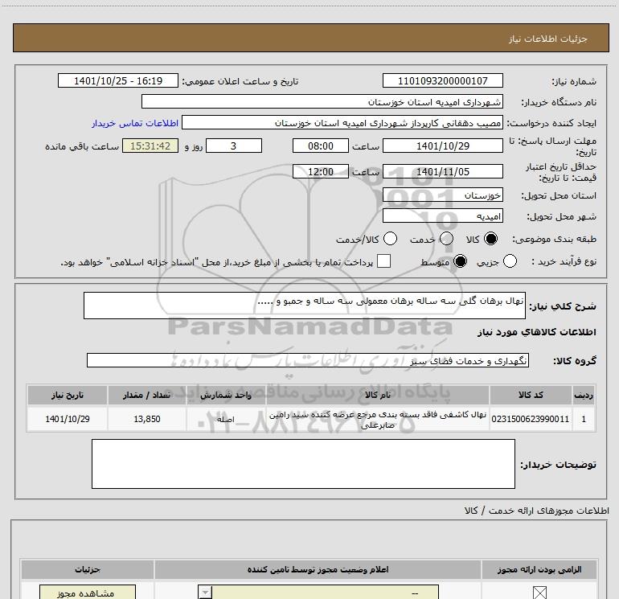Click the request creator field
Screen dimensions: 619x599
point(342,123)
